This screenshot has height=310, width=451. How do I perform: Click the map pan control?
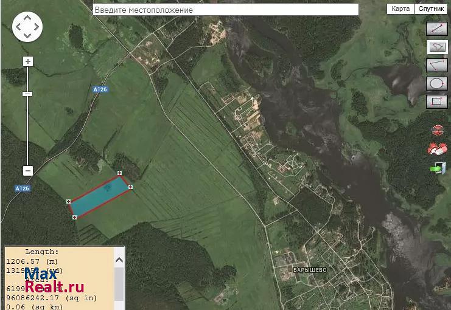27,27
